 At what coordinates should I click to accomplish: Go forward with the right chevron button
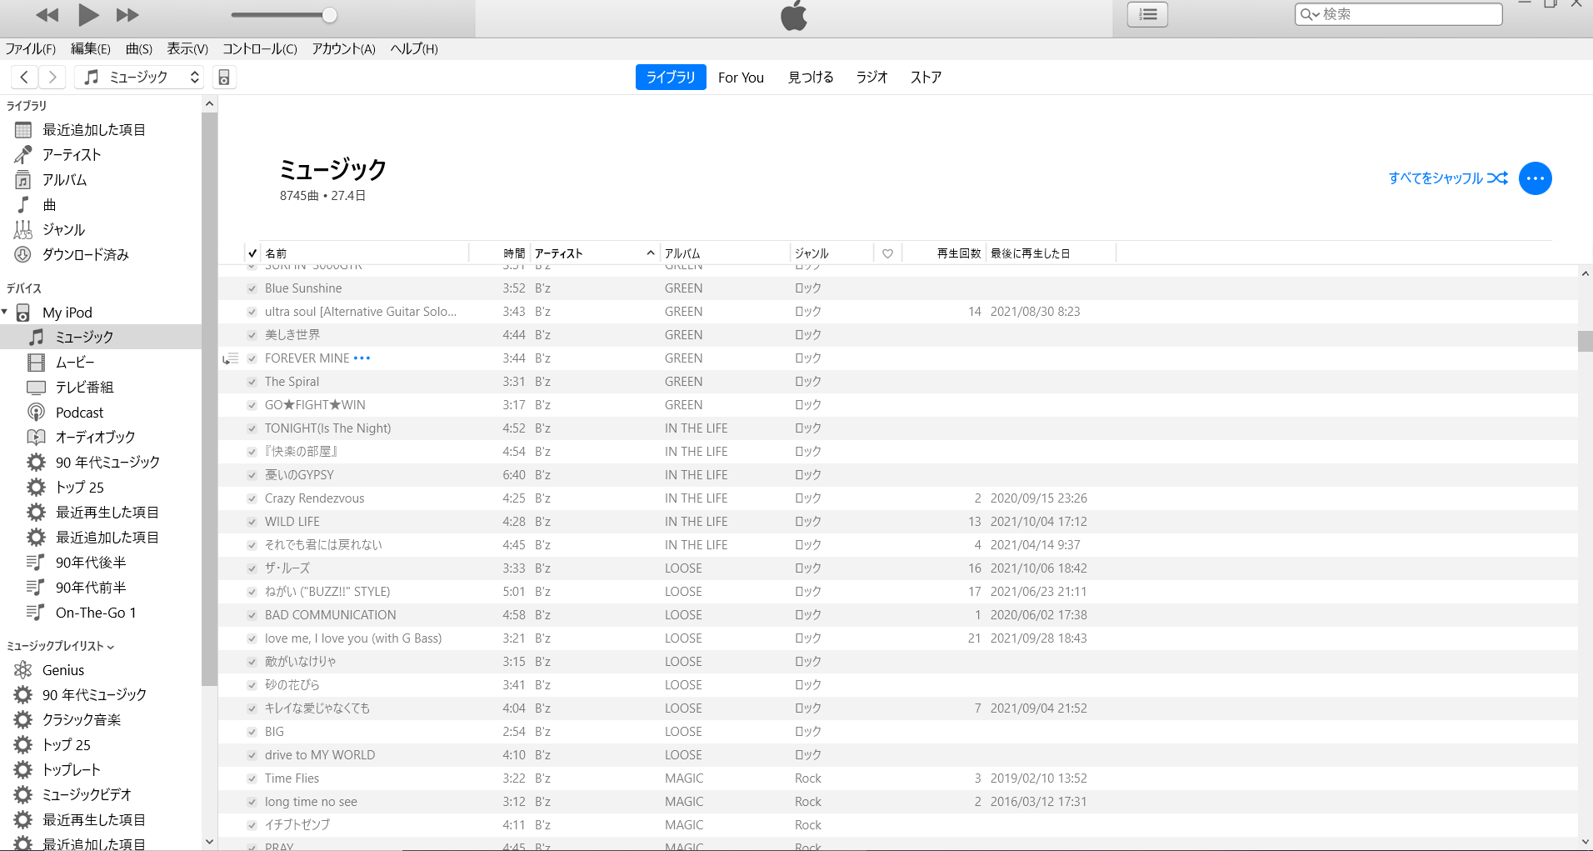point(52,78)
